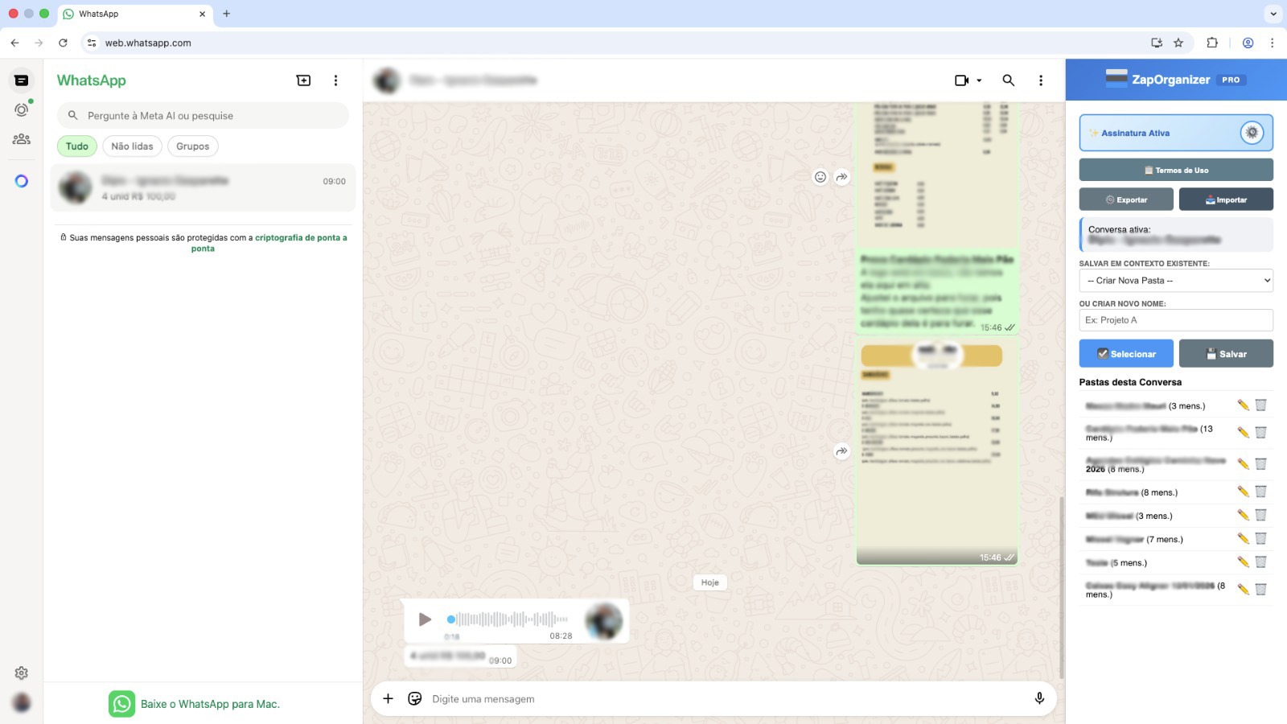This screenshot has height=724, width=1287.
Task: Open the video call type dropdown arrow
Action: pos(978,80)
